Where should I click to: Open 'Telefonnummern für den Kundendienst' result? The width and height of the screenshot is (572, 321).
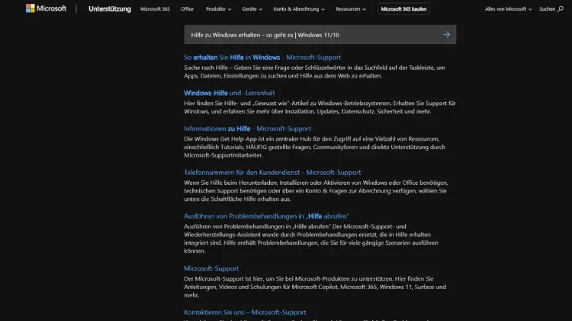click(272, 172)
